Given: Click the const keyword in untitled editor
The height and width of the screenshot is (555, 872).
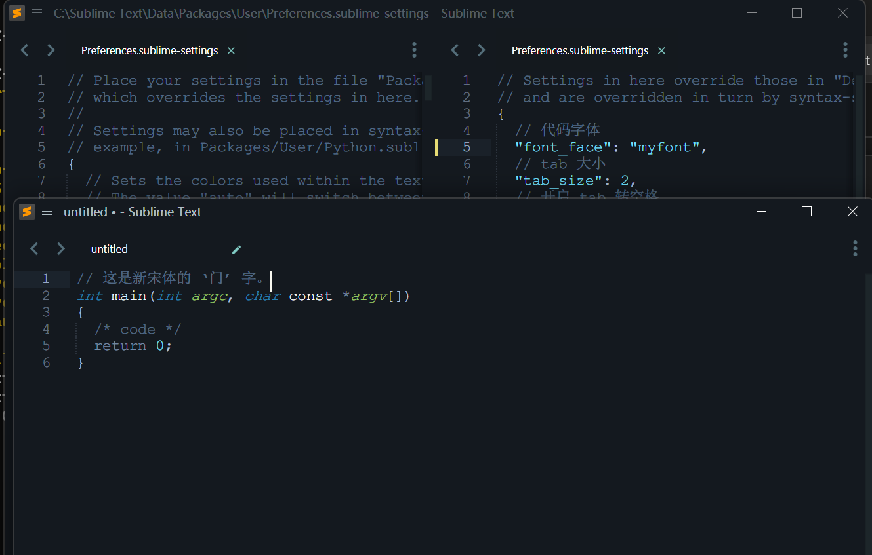Looking at the screenshot, I should (x=311, y=296).
